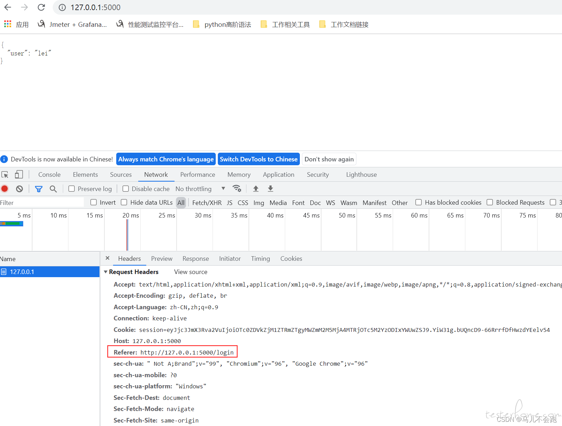Click View source link for headers
This screenshot has height=426, width=562.
(191, 272)
